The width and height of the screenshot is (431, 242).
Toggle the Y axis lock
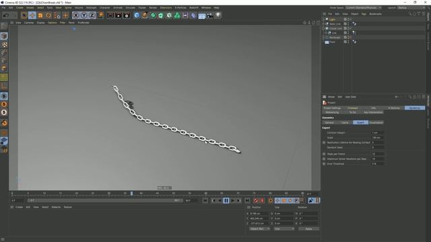tap(84, 15)
